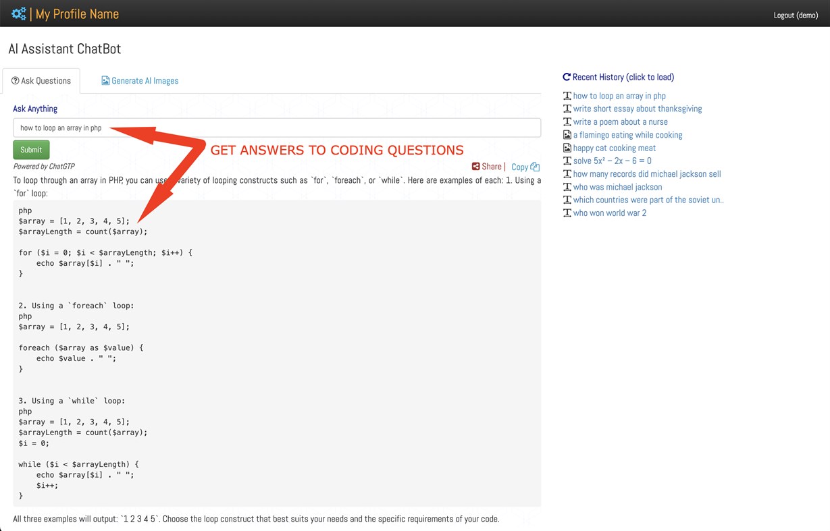Image resolution: width=830 pixels, height=531 pixels.
Task: Click text icon beside 'how many records' entry
Action: click(567, 174)
